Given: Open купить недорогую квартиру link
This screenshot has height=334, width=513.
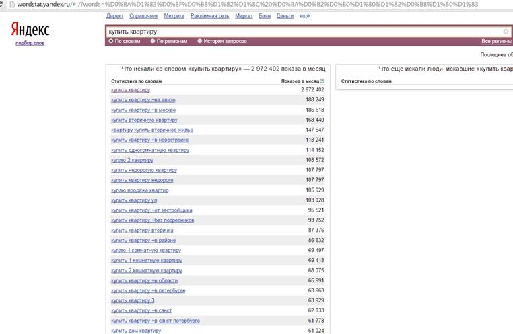Looking at the screenshot, I should tap(144, 170).
